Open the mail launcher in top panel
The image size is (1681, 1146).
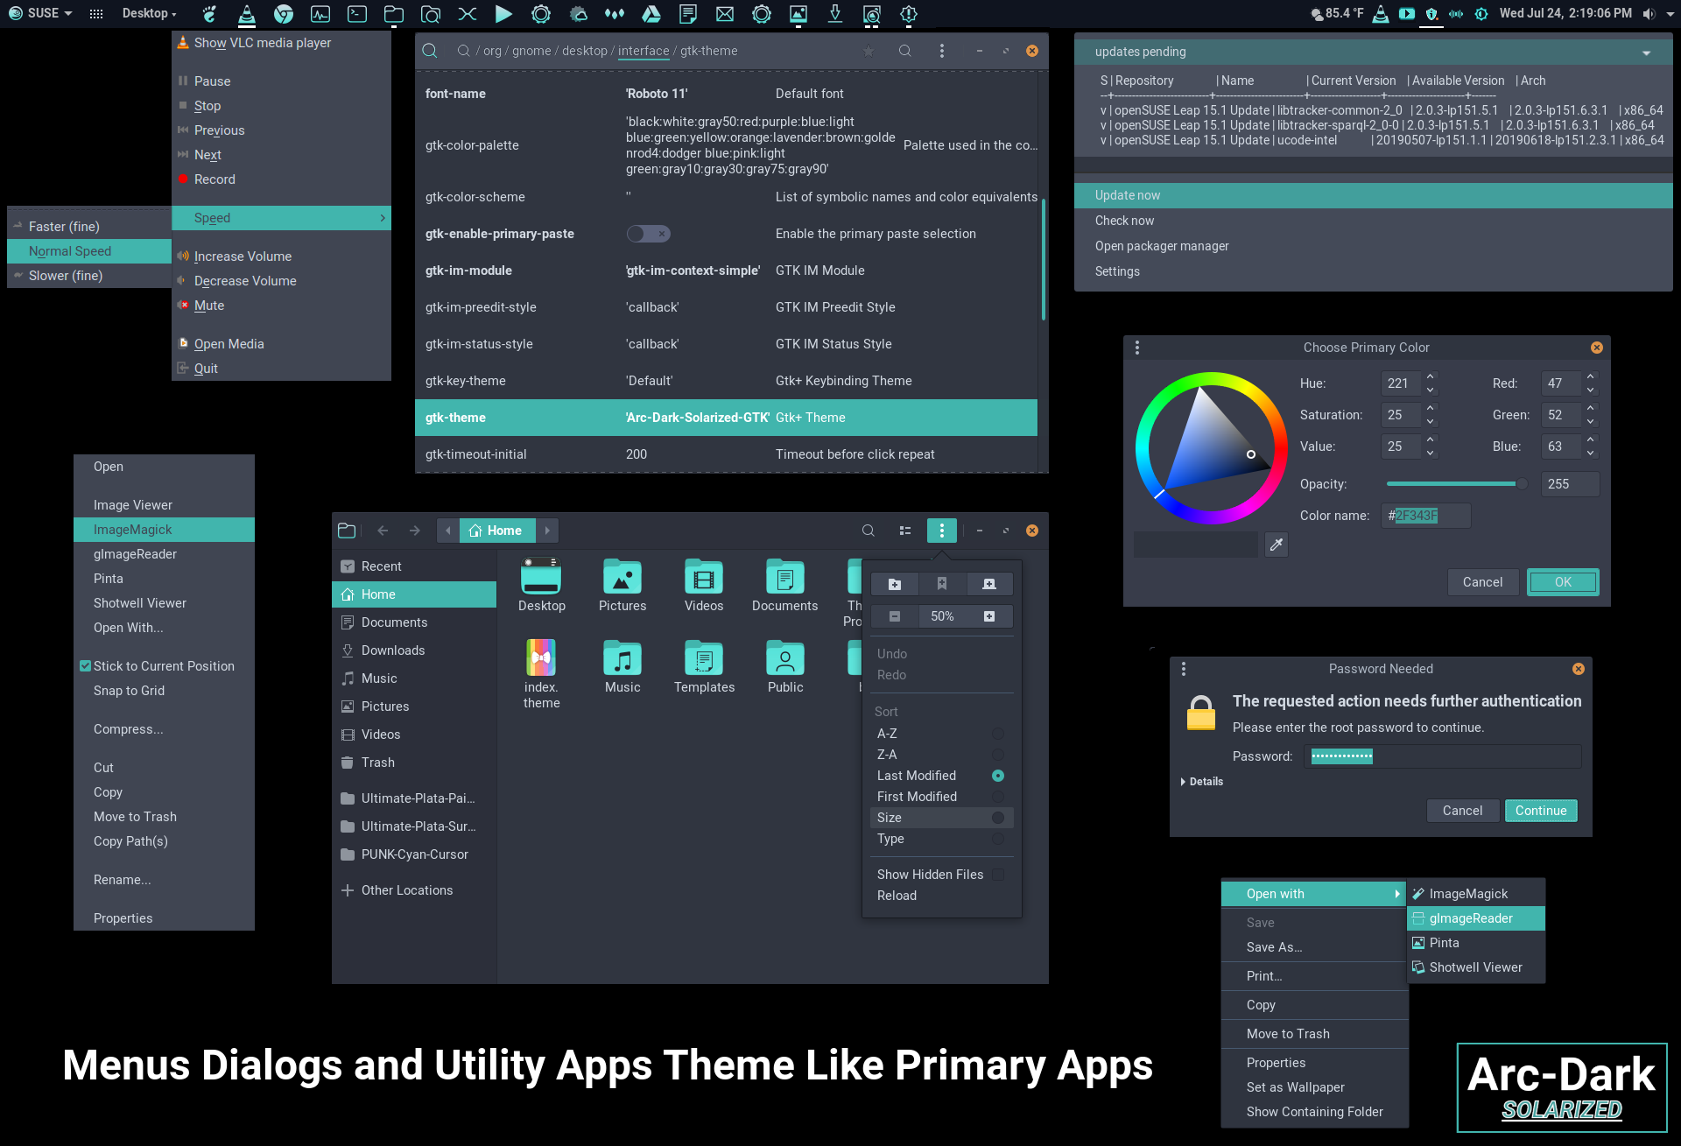[725, 14]
